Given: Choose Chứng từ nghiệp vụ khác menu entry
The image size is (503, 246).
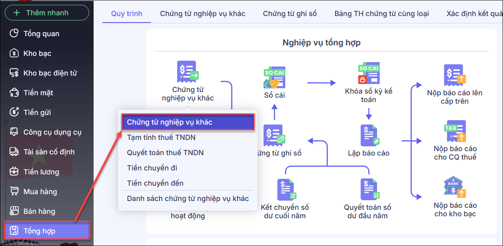Looking at the screenshot, I should (x=188, y=122).
